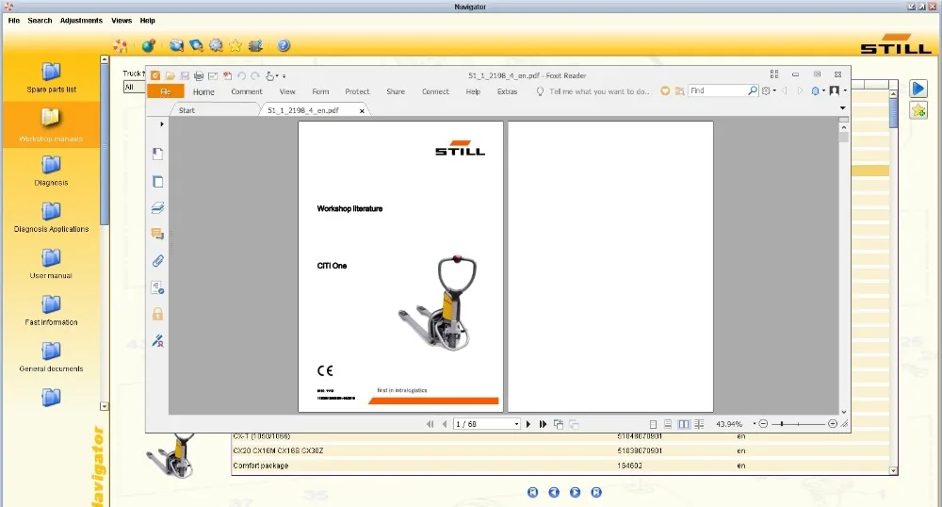Open Navigator Views menu

pyautogui.click(x=122, y=21)
